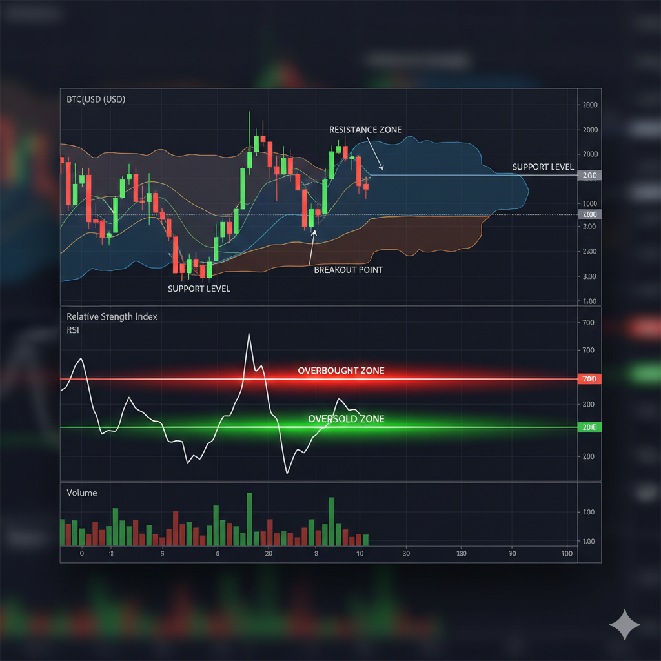Click the sparkle logo icon bottom right
The width and height of the screenshot is (661, 661).
(625, 624)
